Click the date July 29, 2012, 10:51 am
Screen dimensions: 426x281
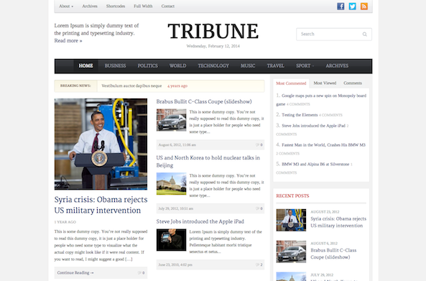[176, 208]
